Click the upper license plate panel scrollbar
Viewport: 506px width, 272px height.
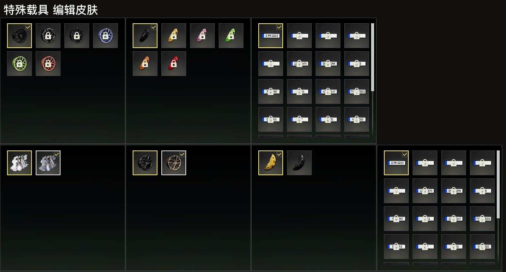[x=372, y=57]
